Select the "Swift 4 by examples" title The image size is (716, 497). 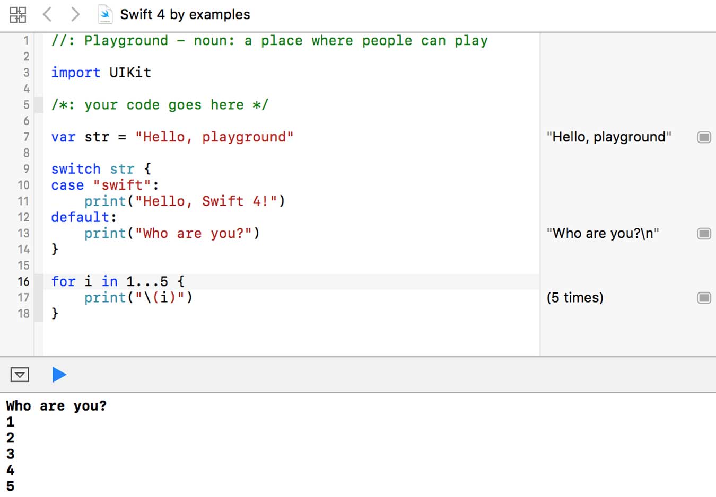(185, 14)
